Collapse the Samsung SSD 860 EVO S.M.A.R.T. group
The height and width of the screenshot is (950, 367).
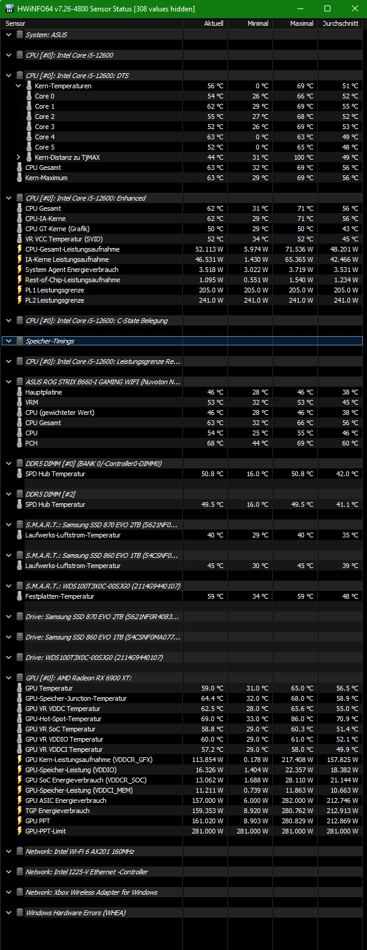pyautogui.click(x=8, y=555)
